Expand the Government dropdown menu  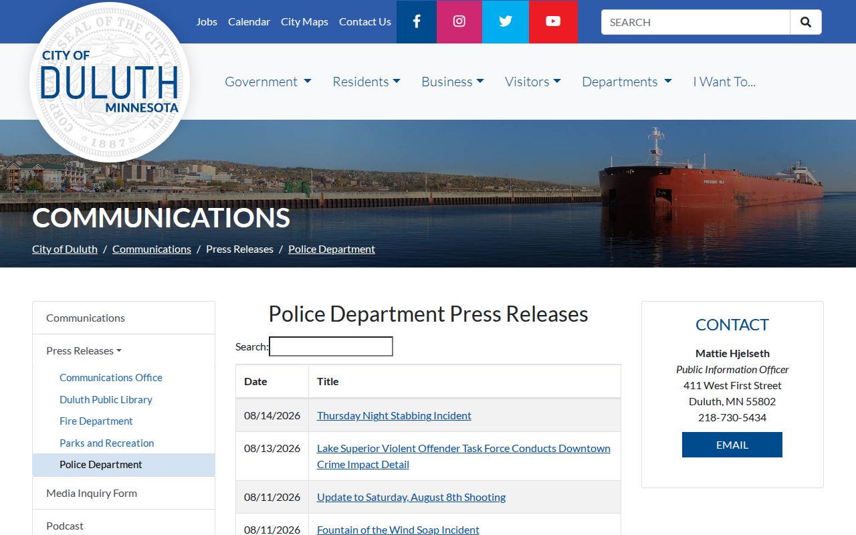pyautogui.click(x=268, y=82)
